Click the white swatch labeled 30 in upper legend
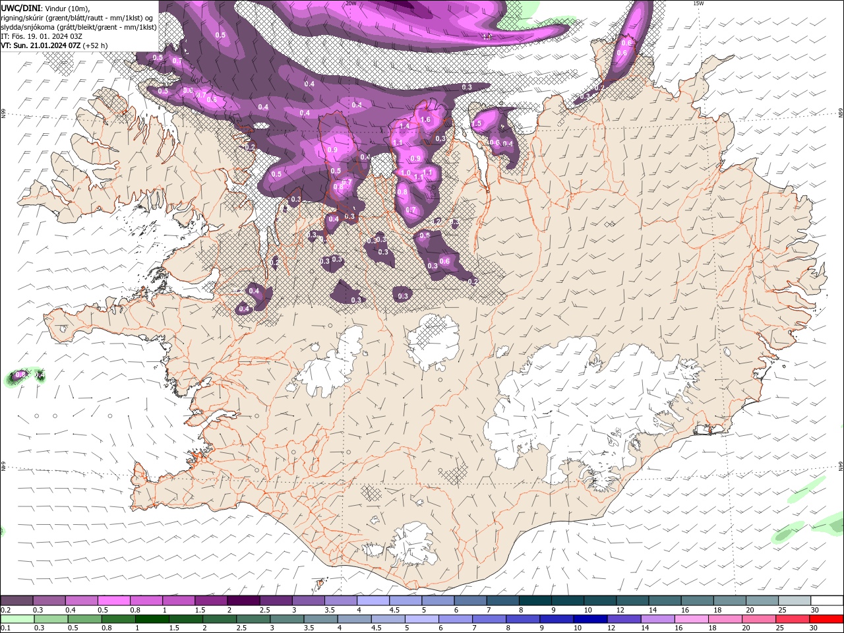Screen dimensions: 844x633 point(828,601)
